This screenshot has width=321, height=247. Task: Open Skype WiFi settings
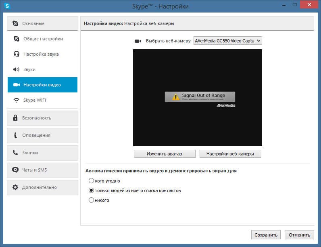point(43,100)
